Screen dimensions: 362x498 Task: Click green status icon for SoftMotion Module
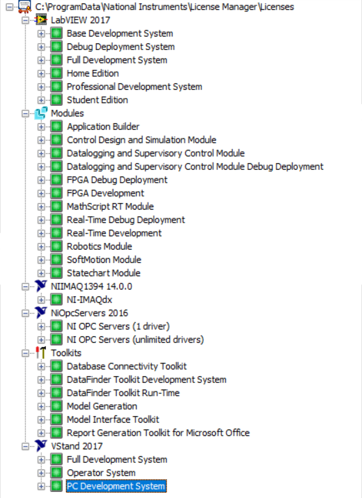56,260
